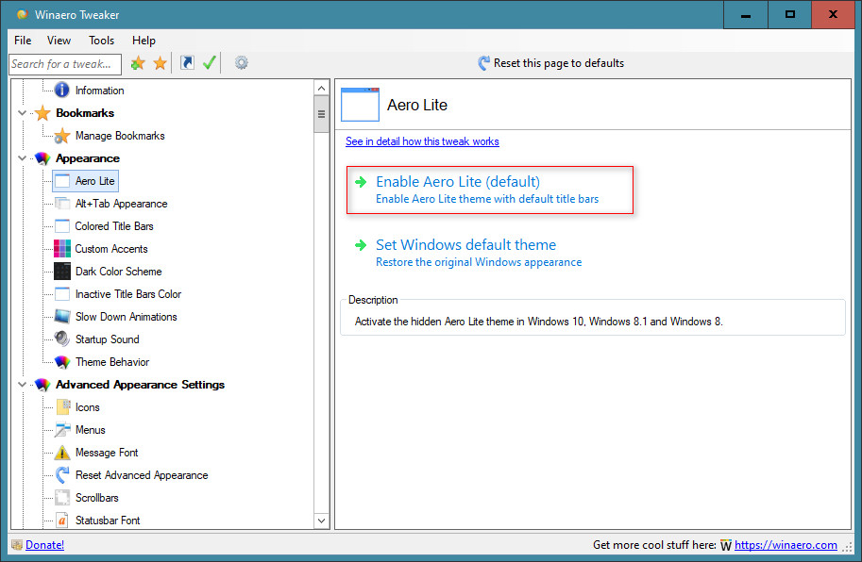Click the Statusbar Font letter icon
862x562 pixels.
pos(62,520)
